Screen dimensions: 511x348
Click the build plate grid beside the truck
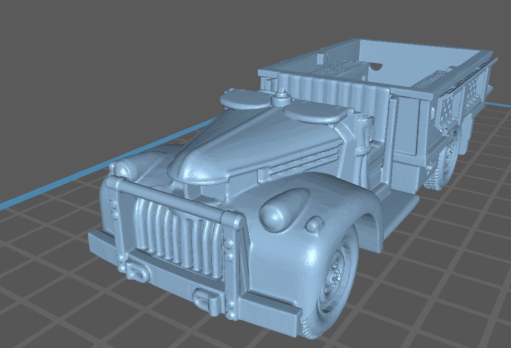click(x=440, y=280)
